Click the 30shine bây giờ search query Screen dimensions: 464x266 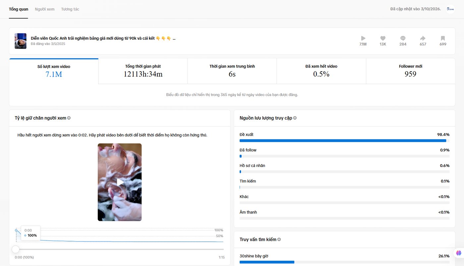coord(254,256)
